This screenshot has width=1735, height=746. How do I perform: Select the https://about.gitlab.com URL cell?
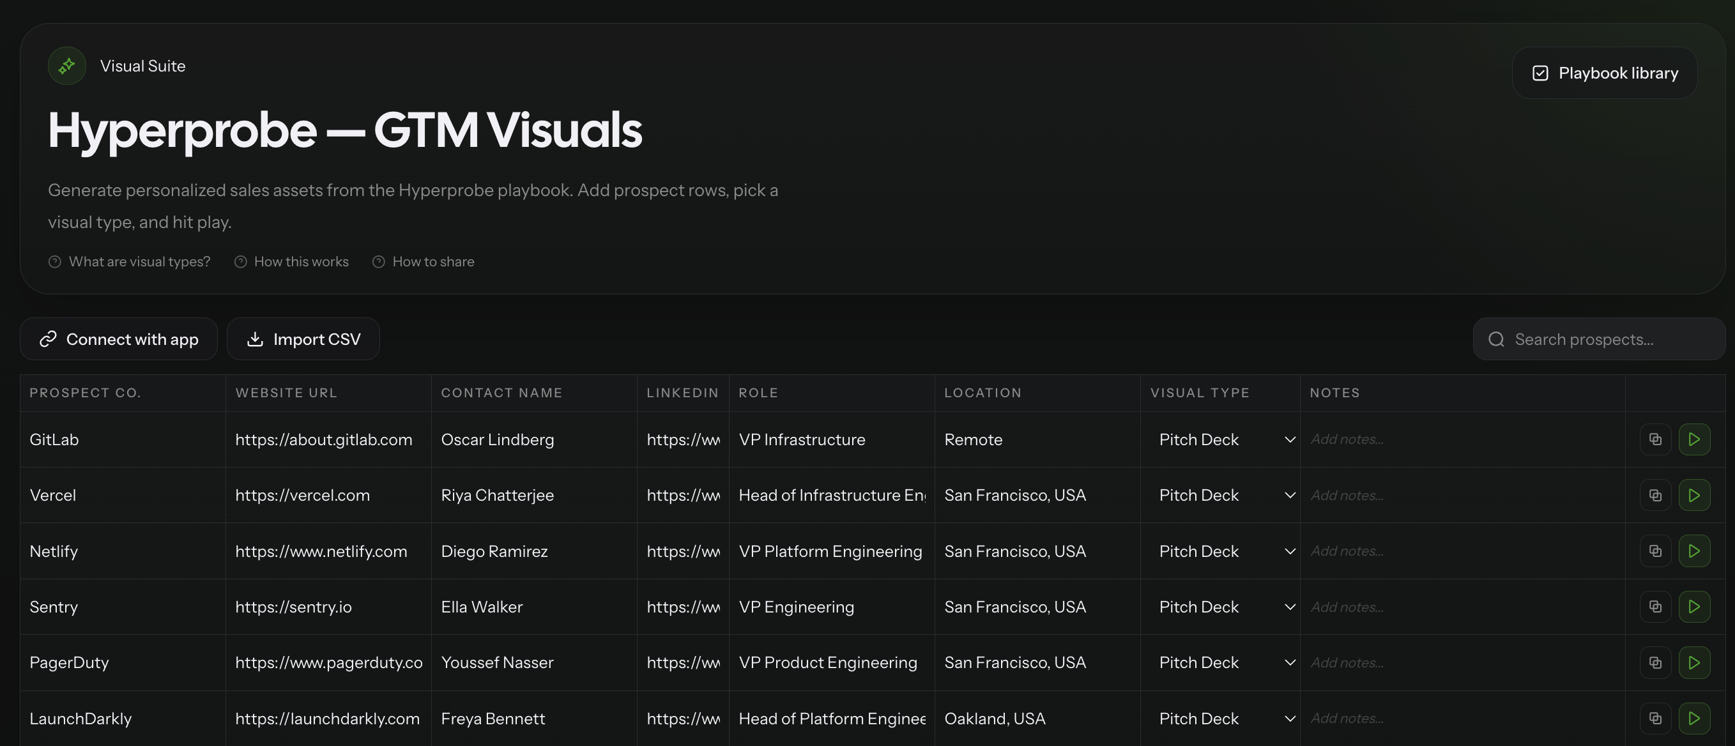(329, 439)
